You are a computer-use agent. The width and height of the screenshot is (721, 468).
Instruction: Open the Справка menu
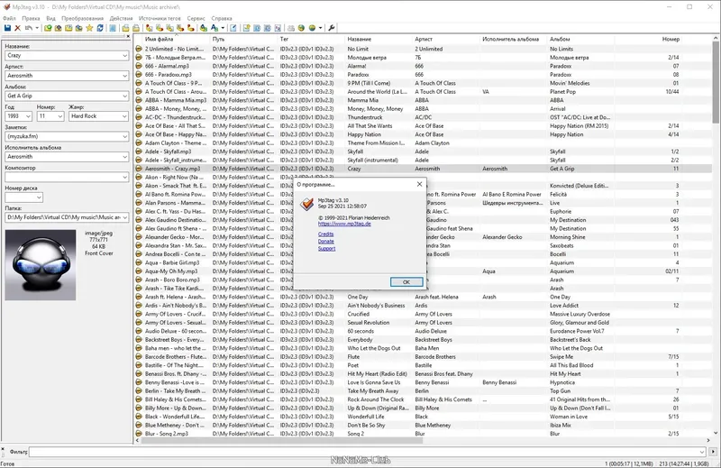222,18
